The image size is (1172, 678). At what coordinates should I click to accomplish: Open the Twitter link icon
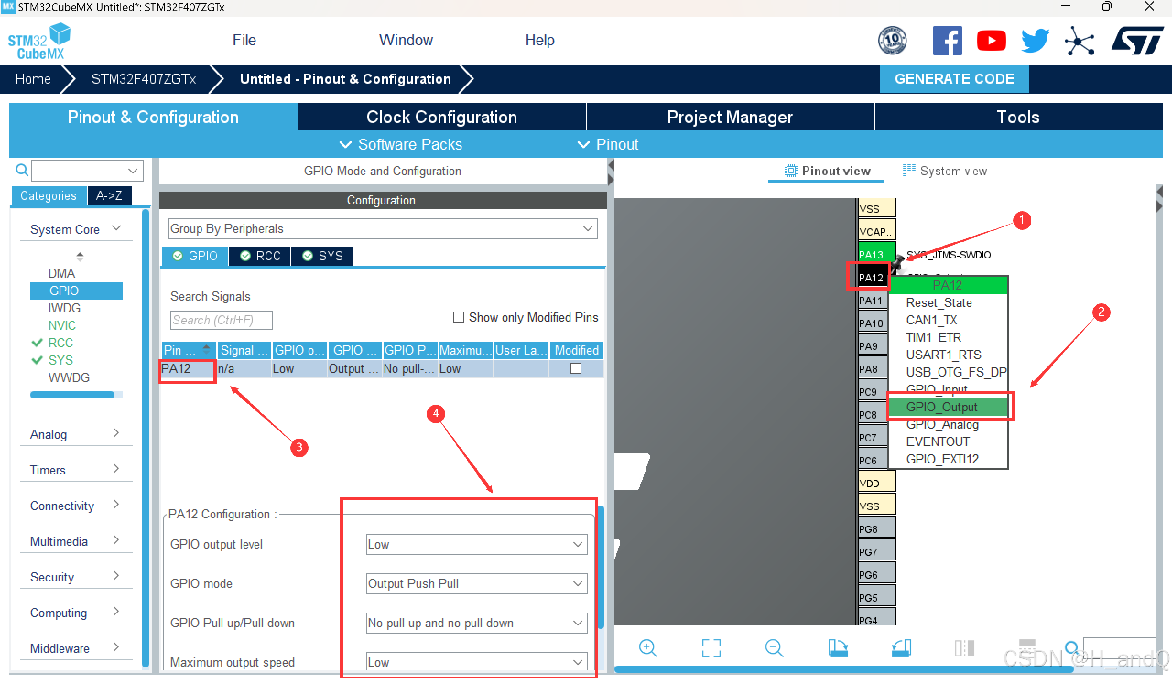1035,40
